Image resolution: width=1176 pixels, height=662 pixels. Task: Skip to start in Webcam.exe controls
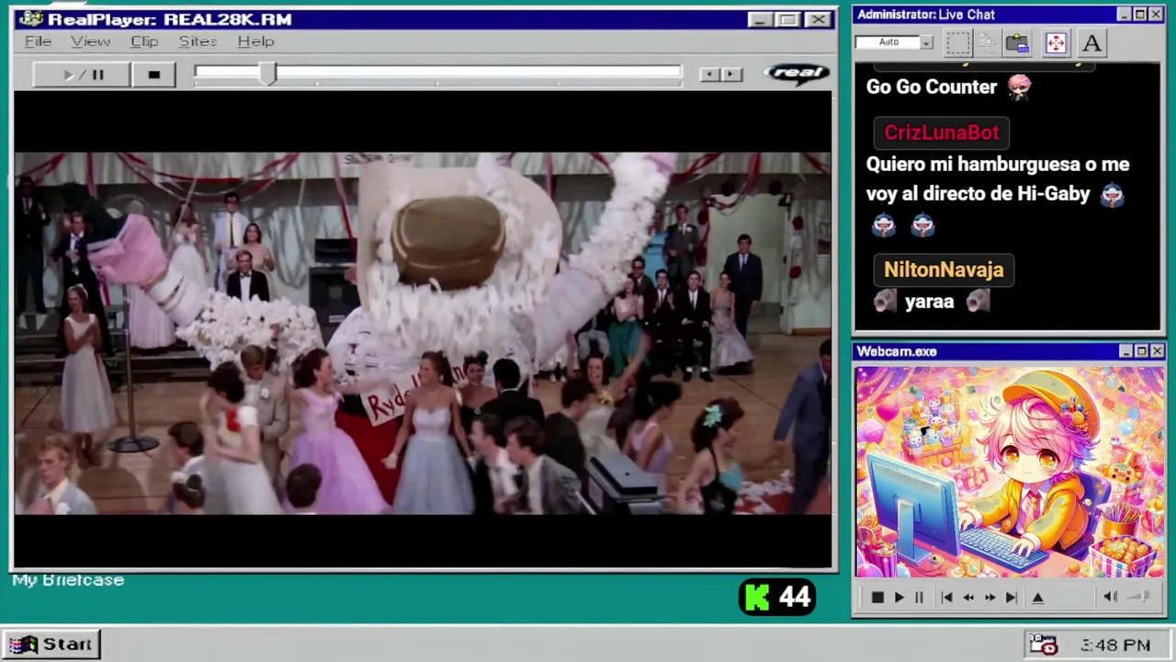[x=946, y=598]
